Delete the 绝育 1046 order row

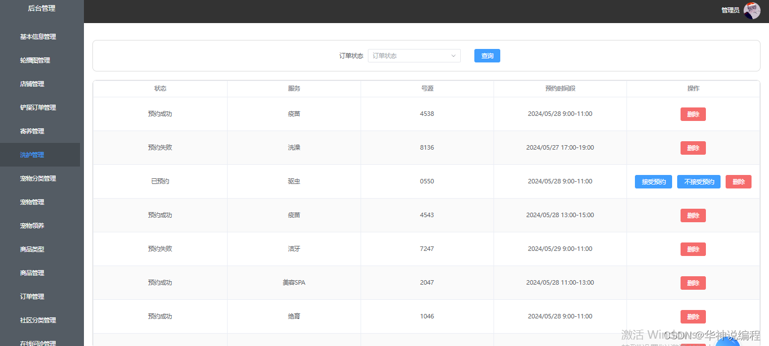click(x=693, y=317)
